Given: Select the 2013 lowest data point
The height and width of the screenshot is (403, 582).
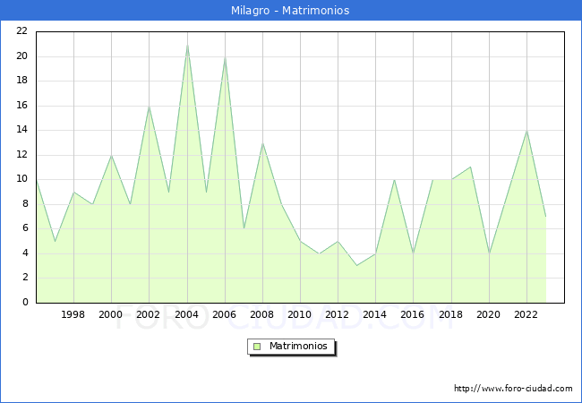Looking at the screenshot, I should (356, 266).
